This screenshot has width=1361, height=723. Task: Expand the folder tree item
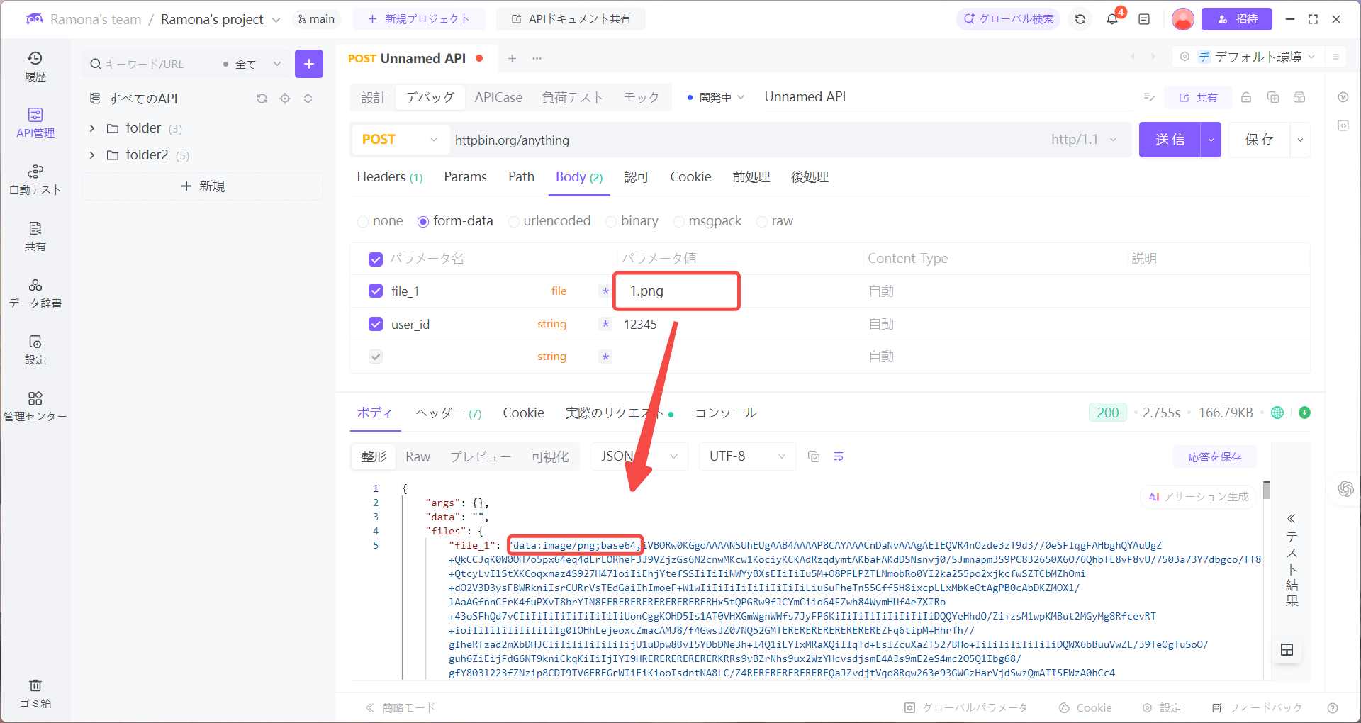tap(92, 128)
